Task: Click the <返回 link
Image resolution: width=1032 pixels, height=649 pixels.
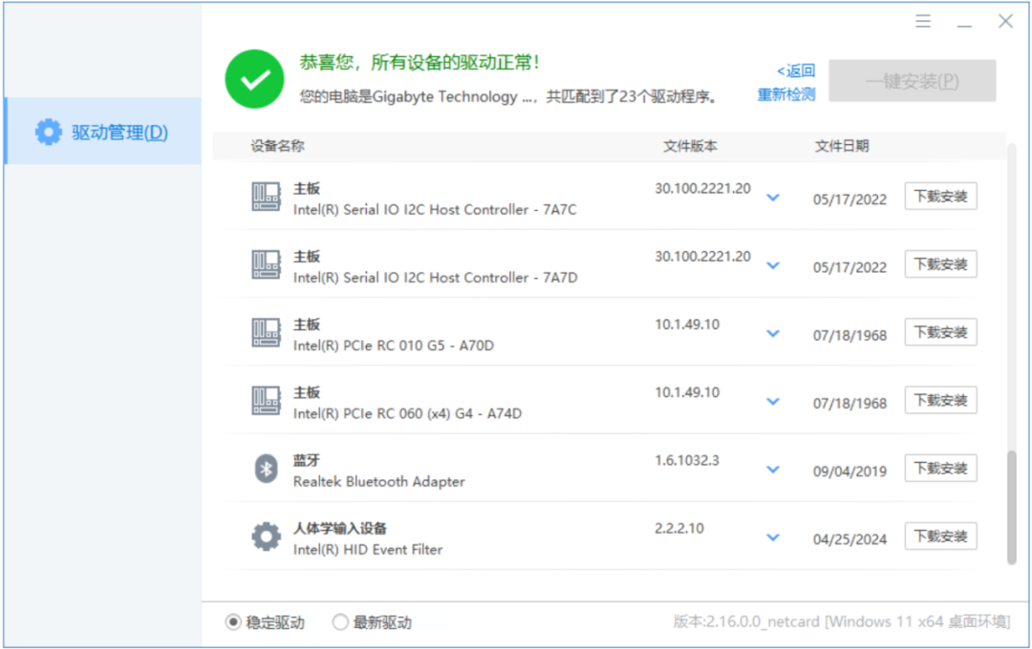Action: tap(796, 71)
